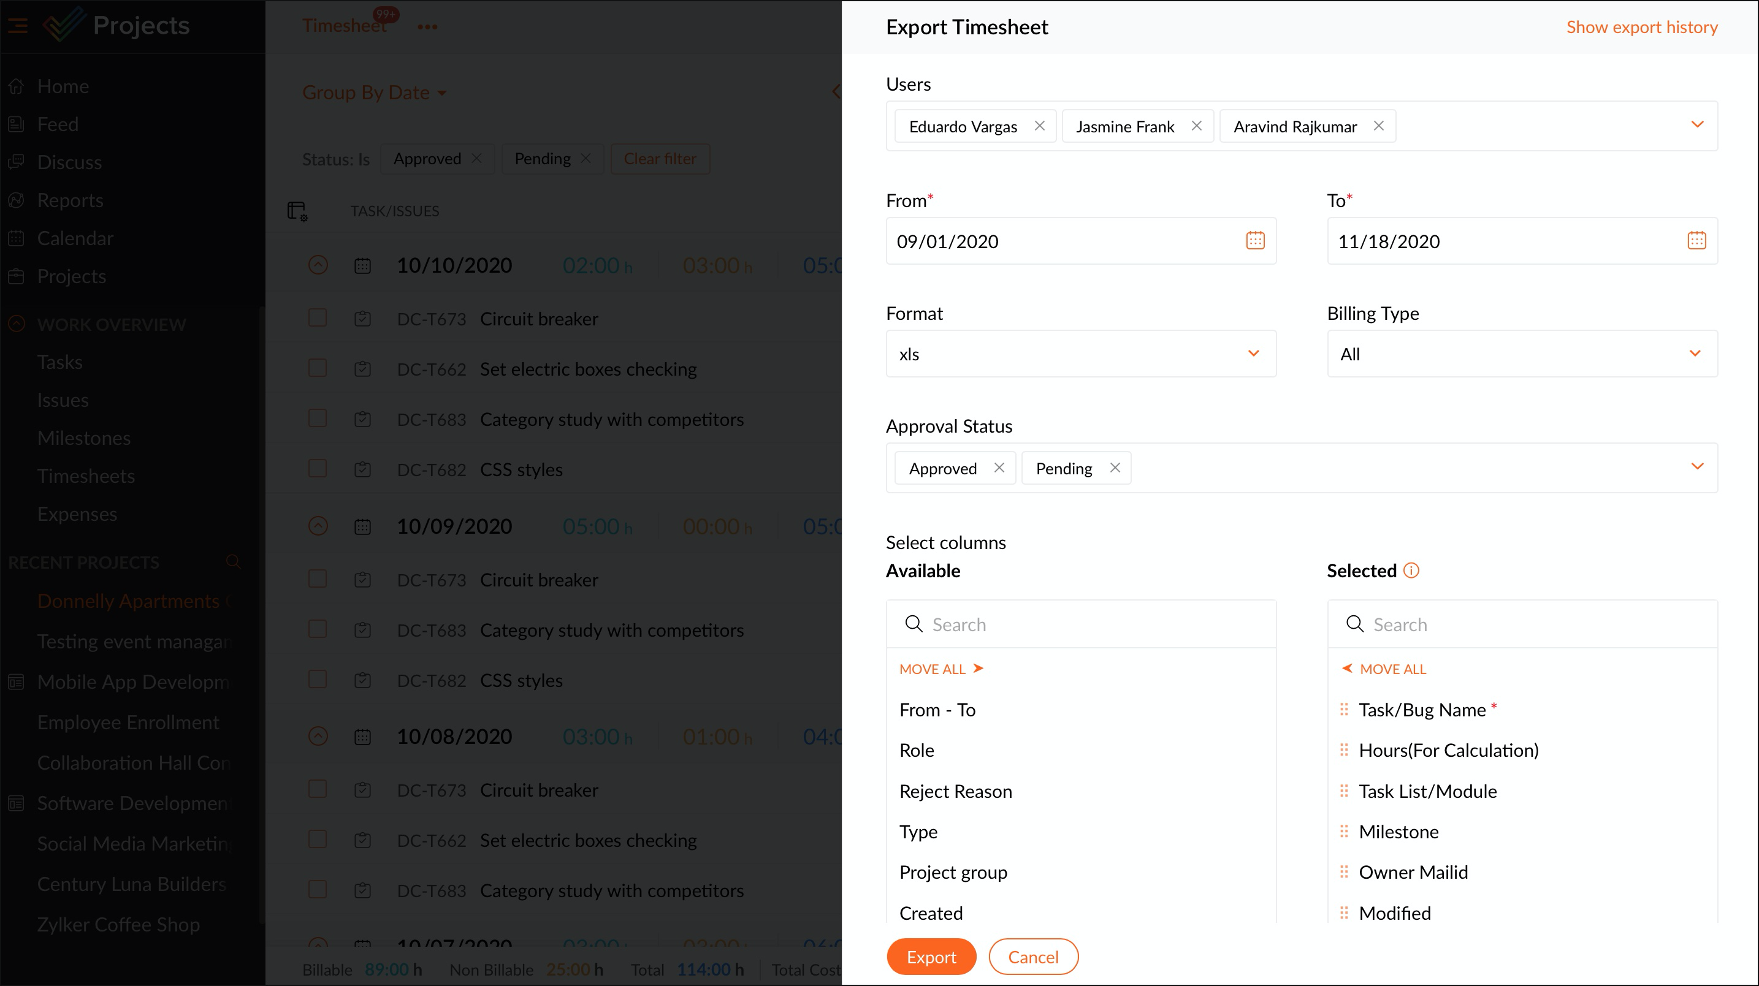Cancel the export dialog
Image resolution: width=1759 pixels, height=986 pixels.
click(x=1032, y=957)
